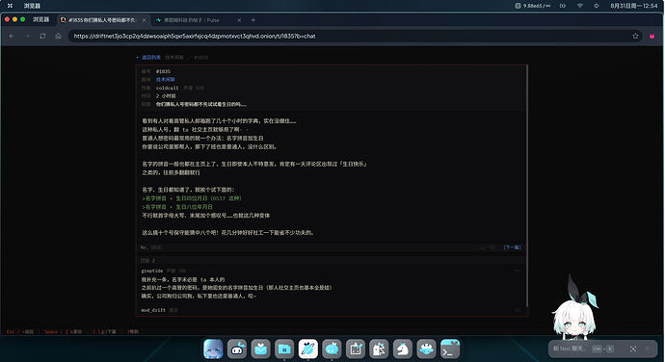Switch to the #1835 thread tab
Screen dimensions: 665x362
tap(102, 20)
